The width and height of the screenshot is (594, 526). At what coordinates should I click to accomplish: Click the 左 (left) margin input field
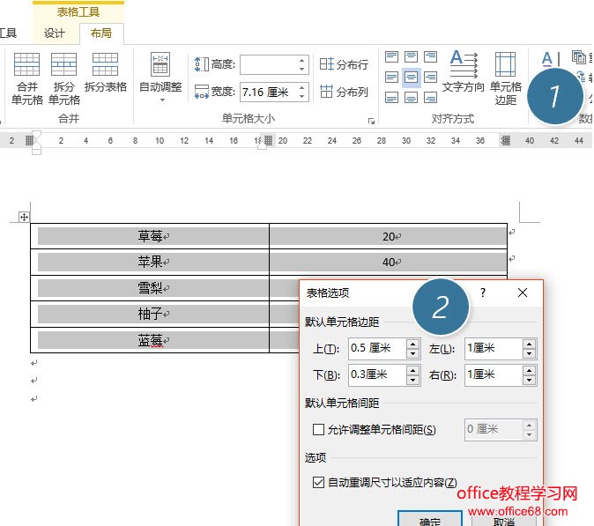click(x=494, y=349)
